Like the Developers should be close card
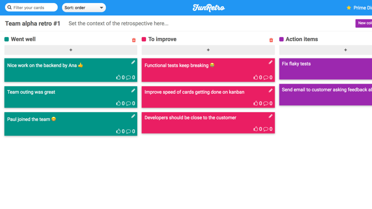 [256, 128]
